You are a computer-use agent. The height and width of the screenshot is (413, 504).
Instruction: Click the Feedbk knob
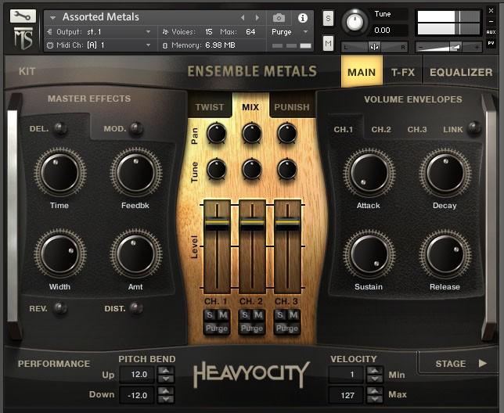point(136,173)
